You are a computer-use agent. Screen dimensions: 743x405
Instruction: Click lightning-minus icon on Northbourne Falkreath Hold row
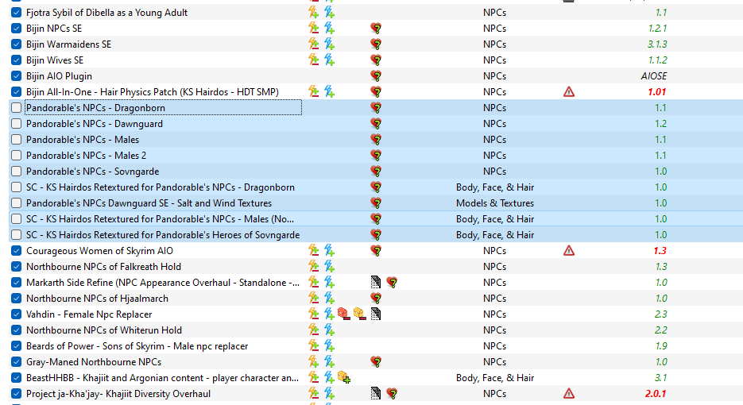click(x=313, y=267)
